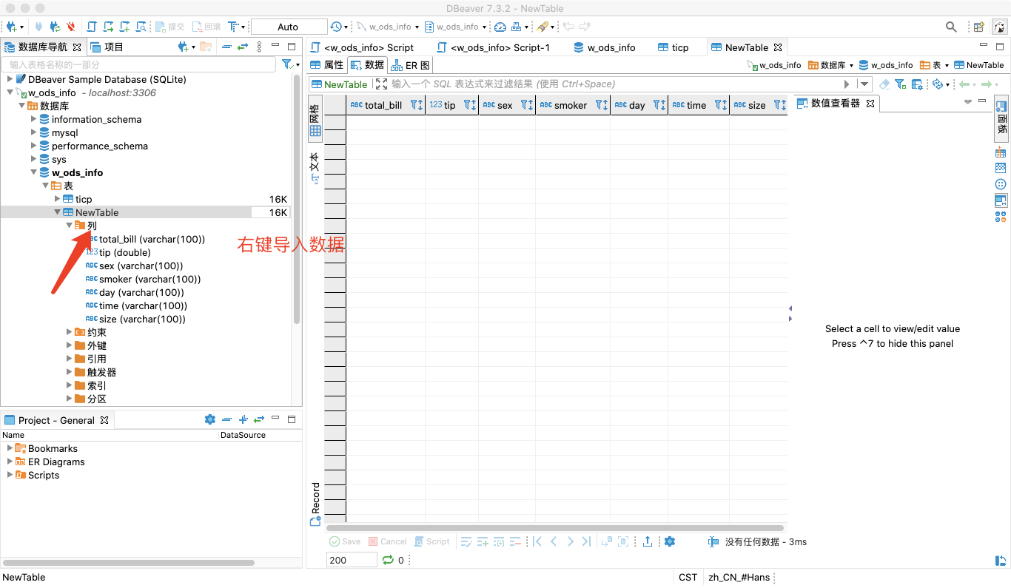Switch to <w_ods_info> Script-1 tab
Screen dimensions: 1011x588
pyautogui.click(x=494, y=47)
